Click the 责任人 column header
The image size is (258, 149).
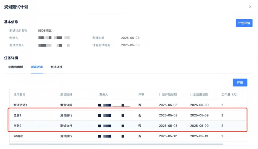click(104, 94)
